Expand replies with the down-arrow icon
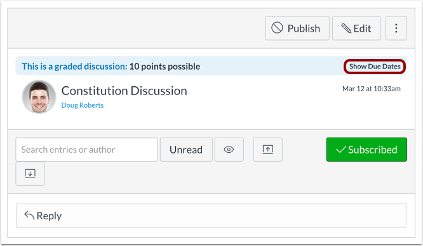This screenshot has height=246, width=423. click(x=30, y=174)
